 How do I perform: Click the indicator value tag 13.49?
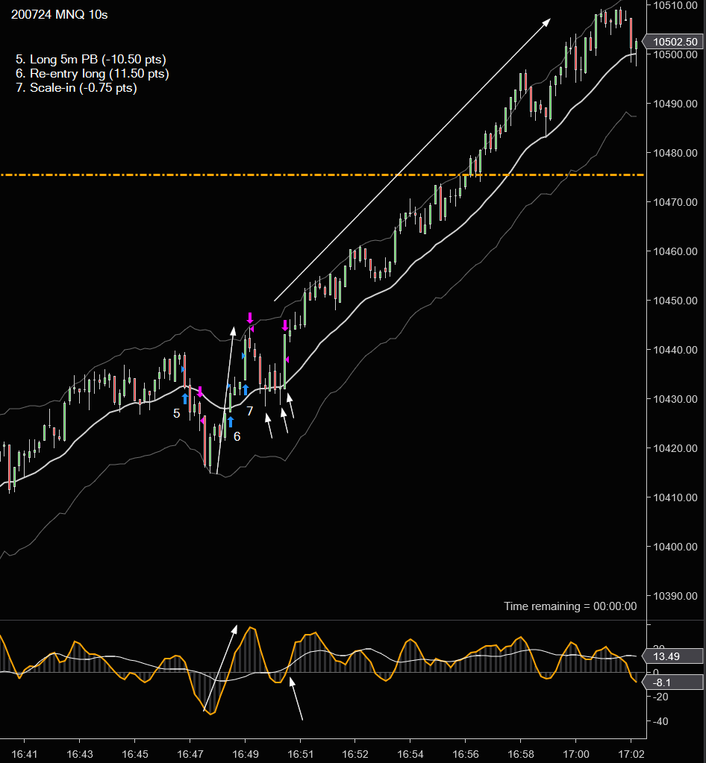[x=673, y=656]
